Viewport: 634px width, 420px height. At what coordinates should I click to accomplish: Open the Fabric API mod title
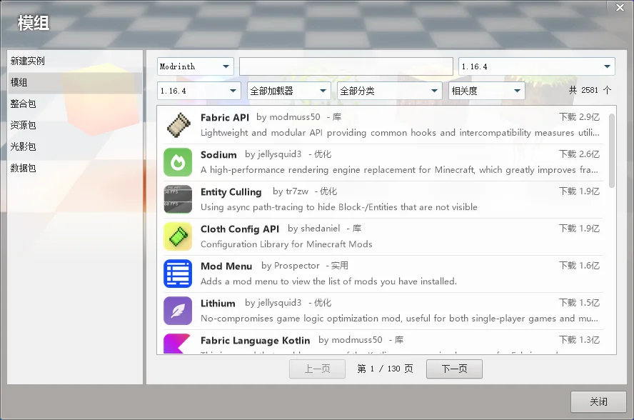(x=225, y=117)
